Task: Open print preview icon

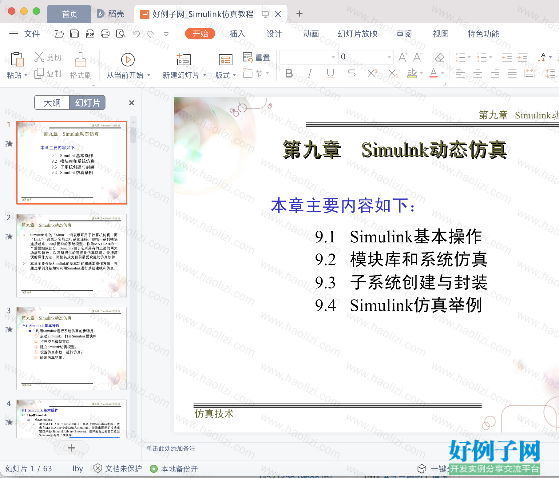Action: 121,34
